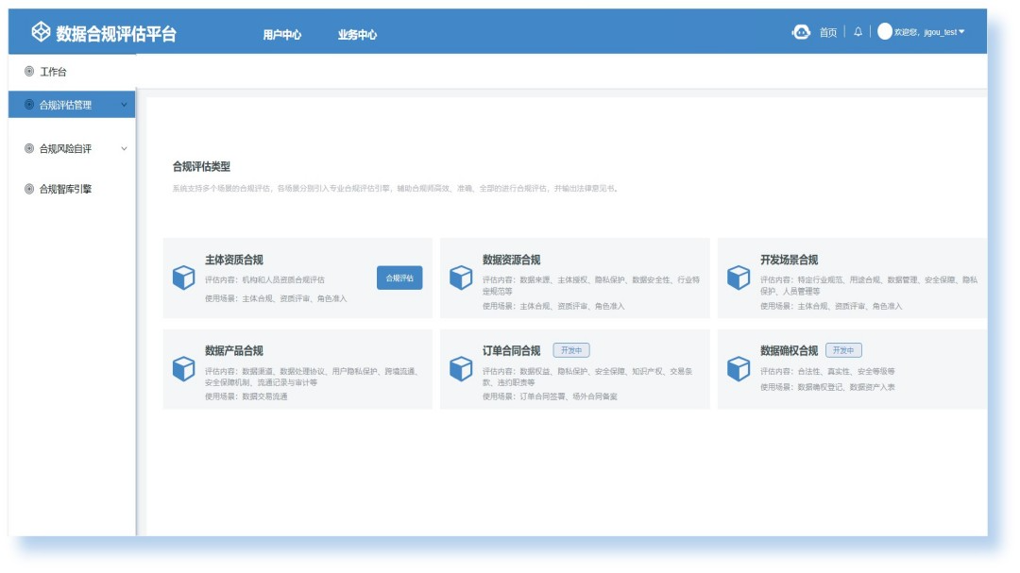Image resolution: width=1020 pixels, height=573 pixels.
Task: Switch to 业务中心 in top navigation
Action: click(357, 35)
